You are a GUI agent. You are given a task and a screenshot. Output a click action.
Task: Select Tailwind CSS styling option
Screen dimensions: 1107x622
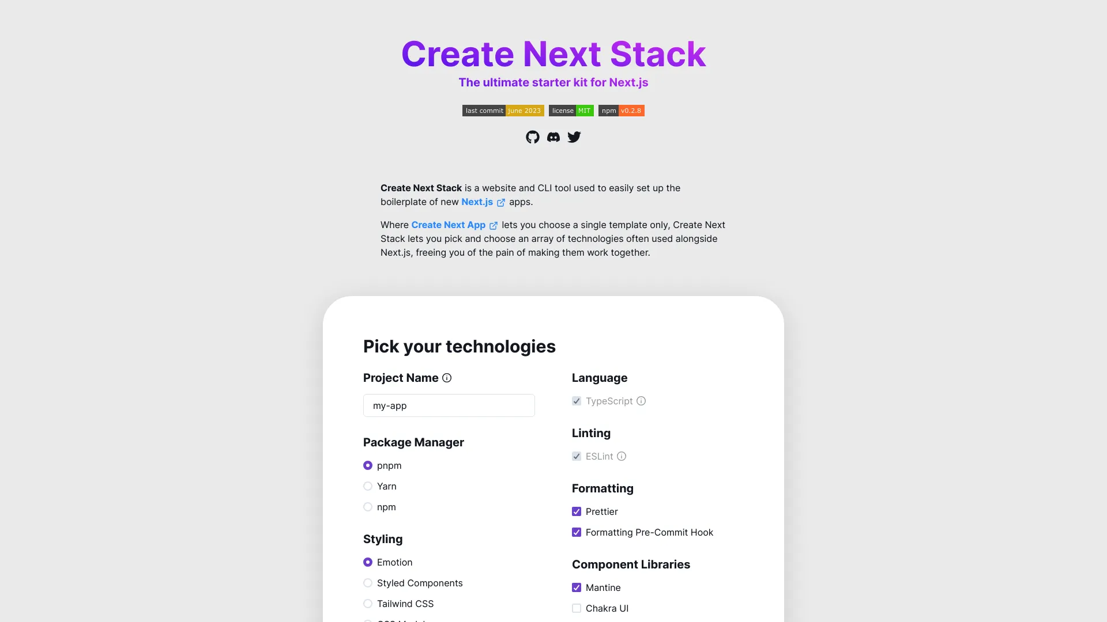tap(367, 604)
